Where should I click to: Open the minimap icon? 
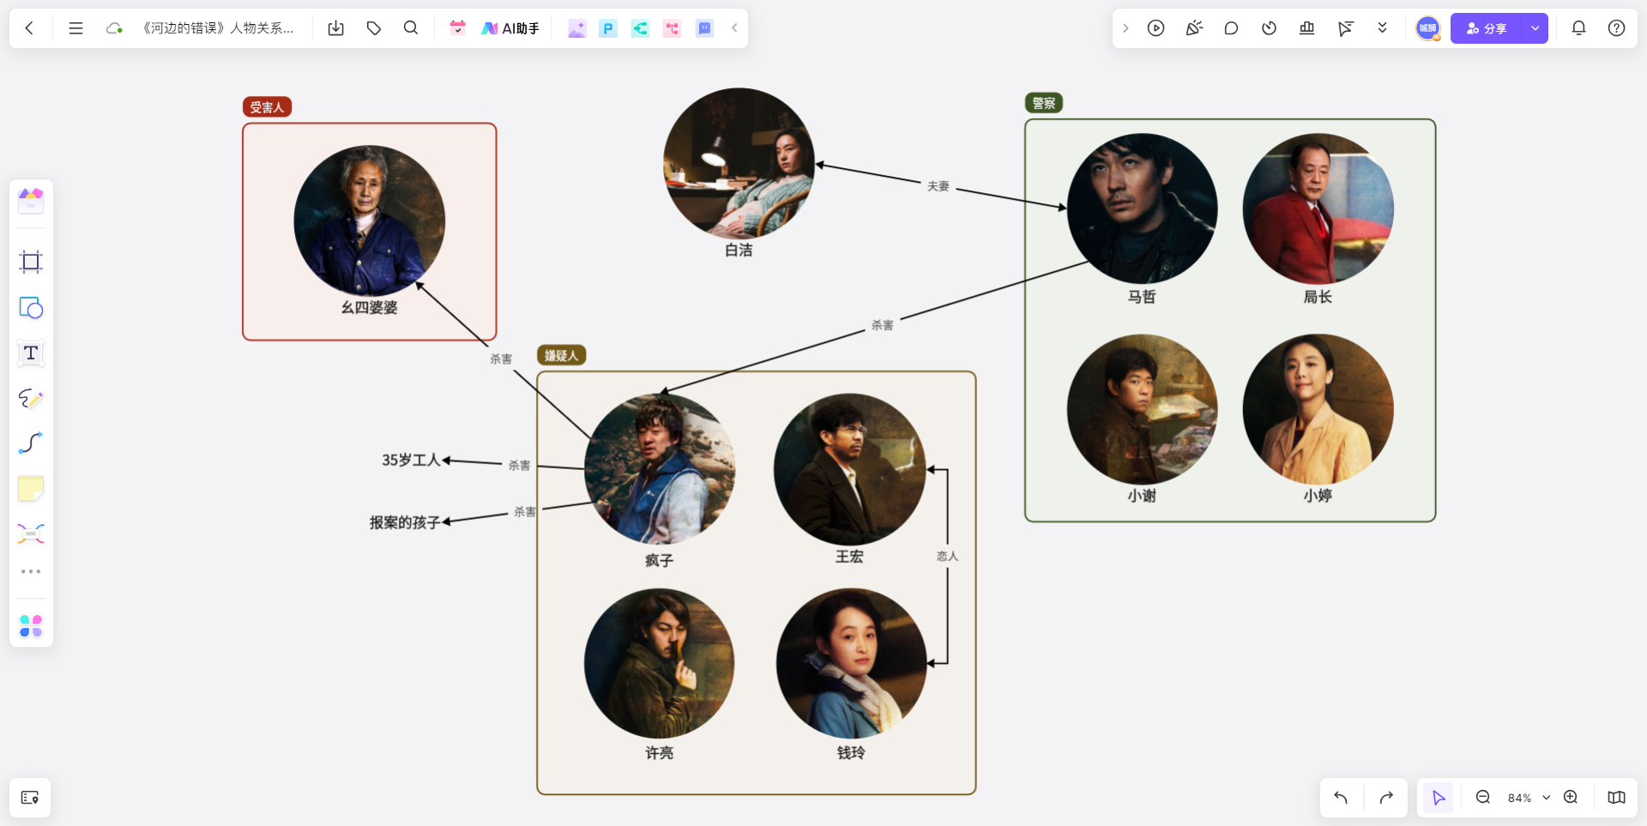click(x=1616, y=798)
